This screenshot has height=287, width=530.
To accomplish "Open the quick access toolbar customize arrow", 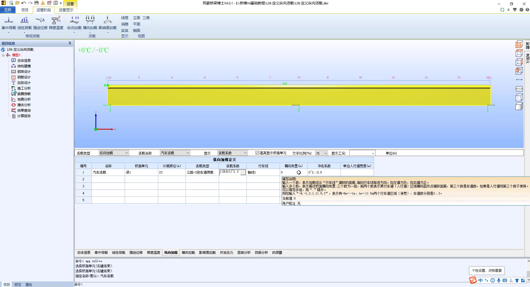I will pos(61,3).
